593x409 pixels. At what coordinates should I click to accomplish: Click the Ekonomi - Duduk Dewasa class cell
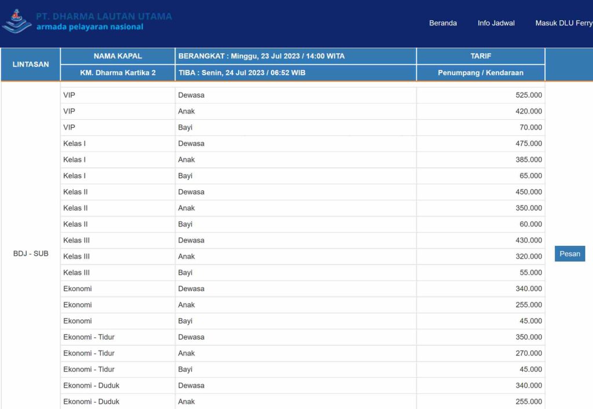91,385
